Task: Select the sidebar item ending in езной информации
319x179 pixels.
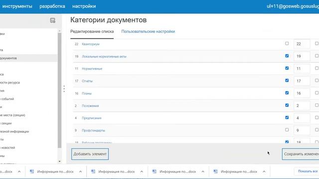Action: pyautogui.click(x=14, y=131)
